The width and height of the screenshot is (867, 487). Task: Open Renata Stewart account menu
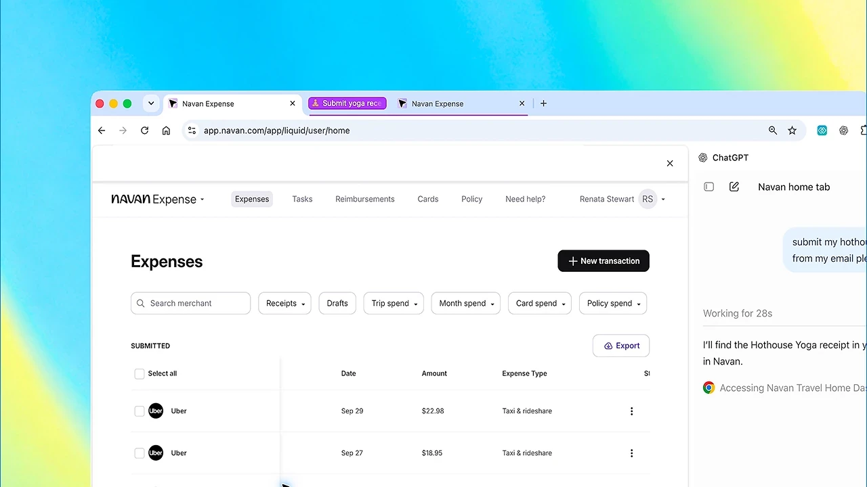622,199
